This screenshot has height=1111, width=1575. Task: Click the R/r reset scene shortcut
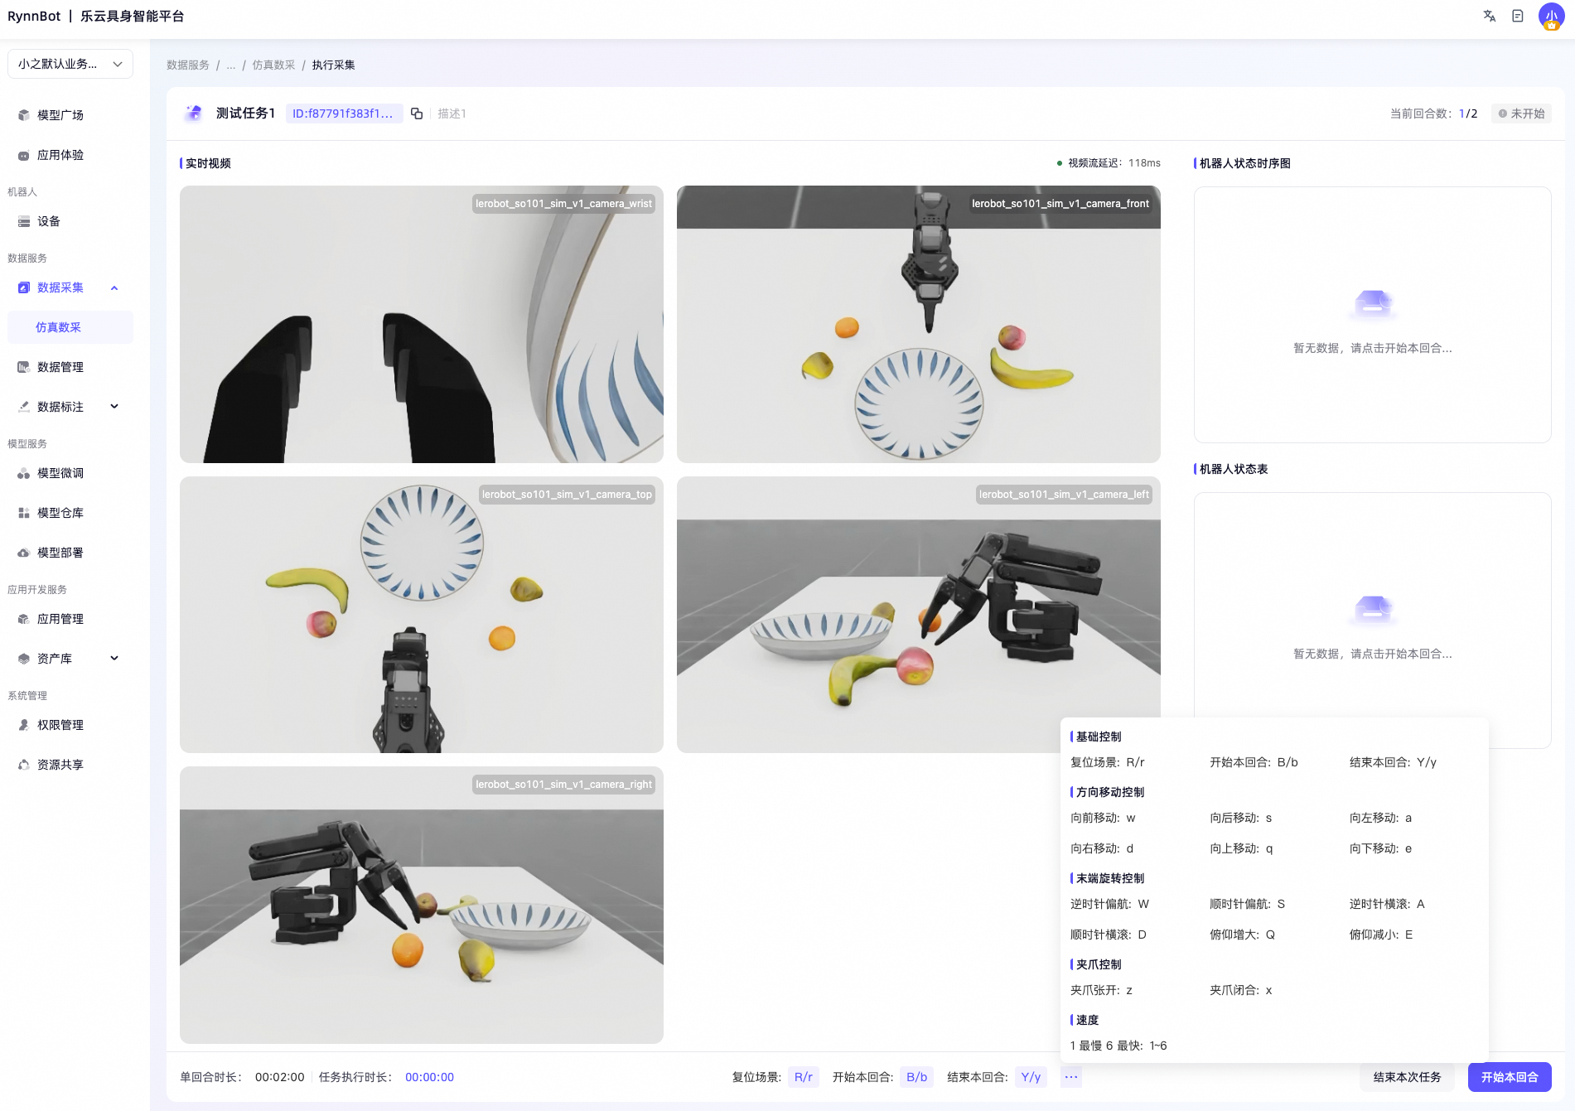(x=803, y=1077)
